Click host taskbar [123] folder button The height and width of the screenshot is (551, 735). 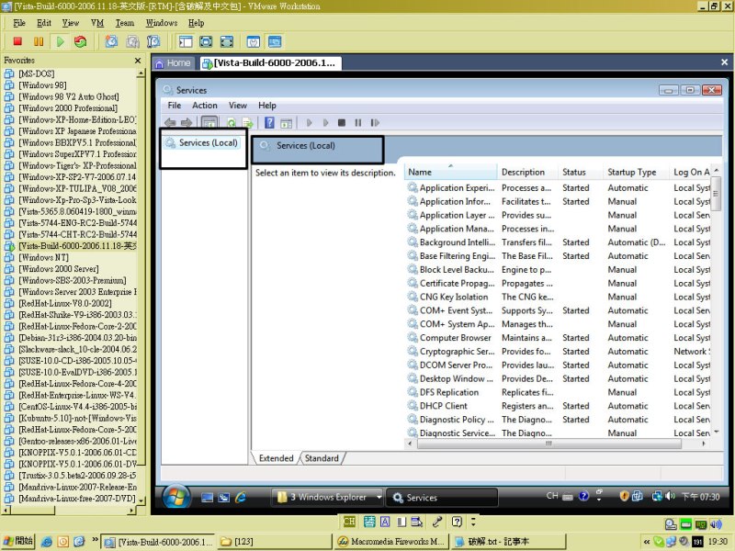click(274, 542)
